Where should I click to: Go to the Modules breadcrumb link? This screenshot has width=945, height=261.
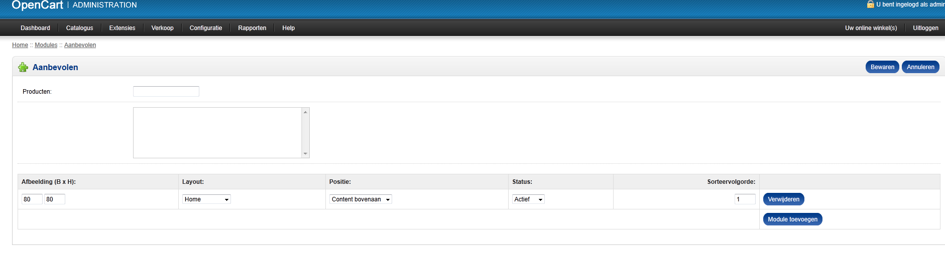click(46, 45)
